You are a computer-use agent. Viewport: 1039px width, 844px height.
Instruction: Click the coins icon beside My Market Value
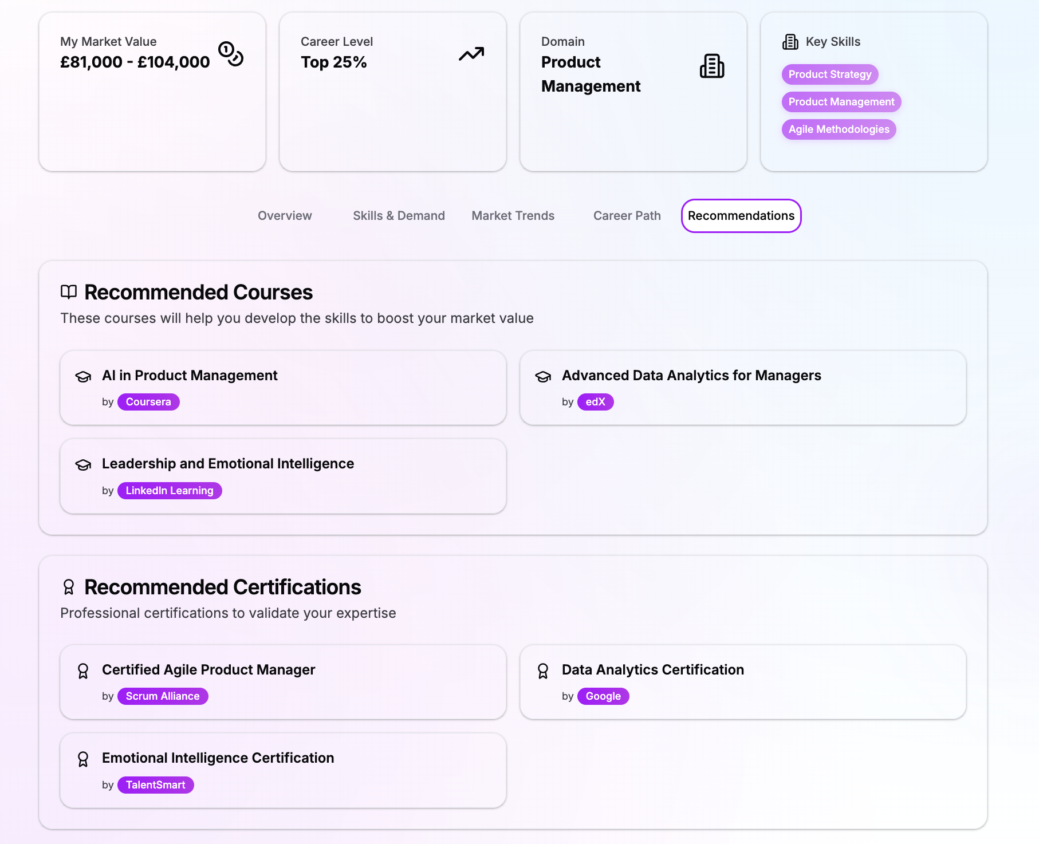pyautogui.click(x=231, y=54)
